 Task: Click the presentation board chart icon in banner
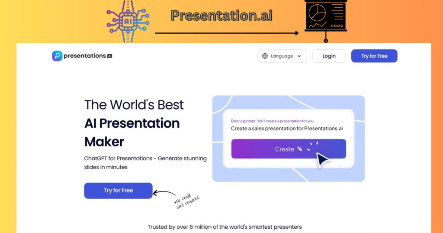[326, 21]
